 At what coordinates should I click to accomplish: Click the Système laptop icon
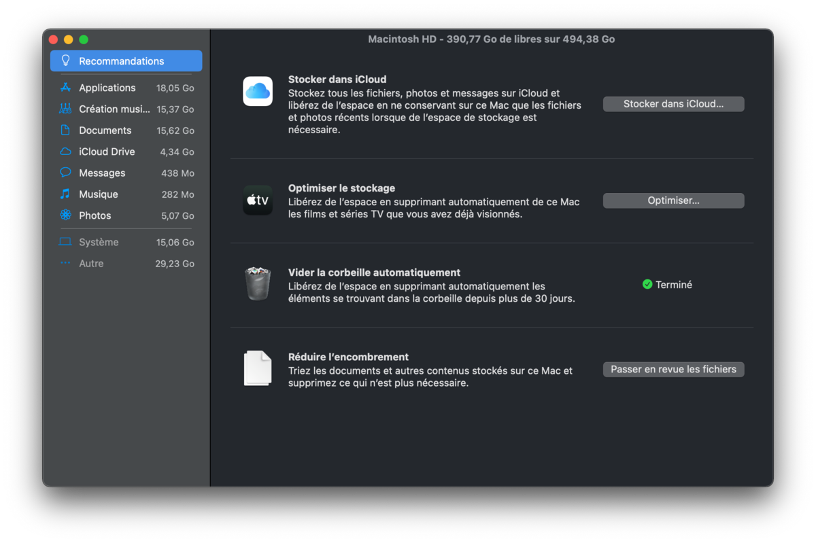point(65,242)
